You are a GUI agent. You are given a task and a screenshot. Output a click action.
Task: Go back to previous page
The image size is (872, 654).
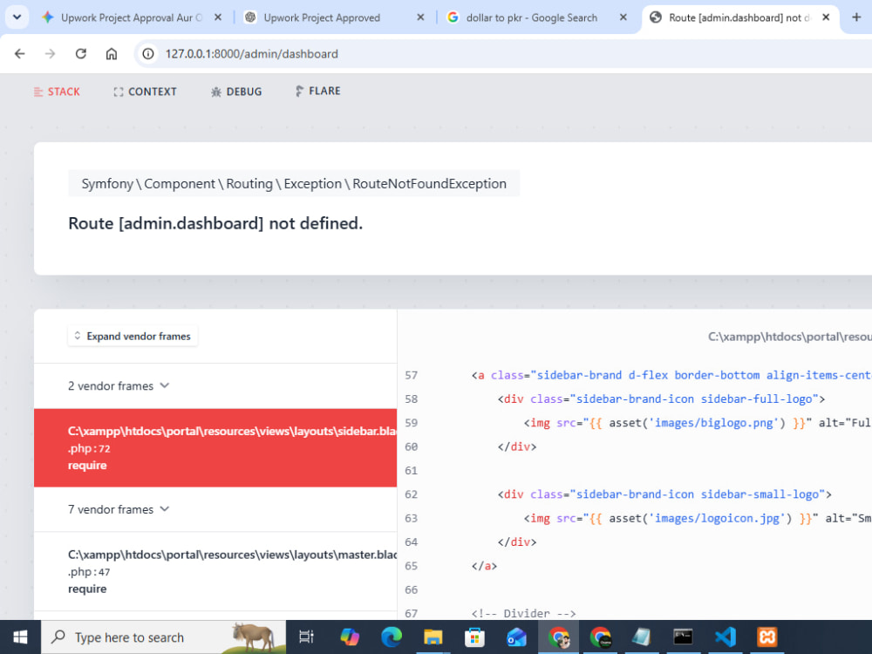tap(19, 54)
